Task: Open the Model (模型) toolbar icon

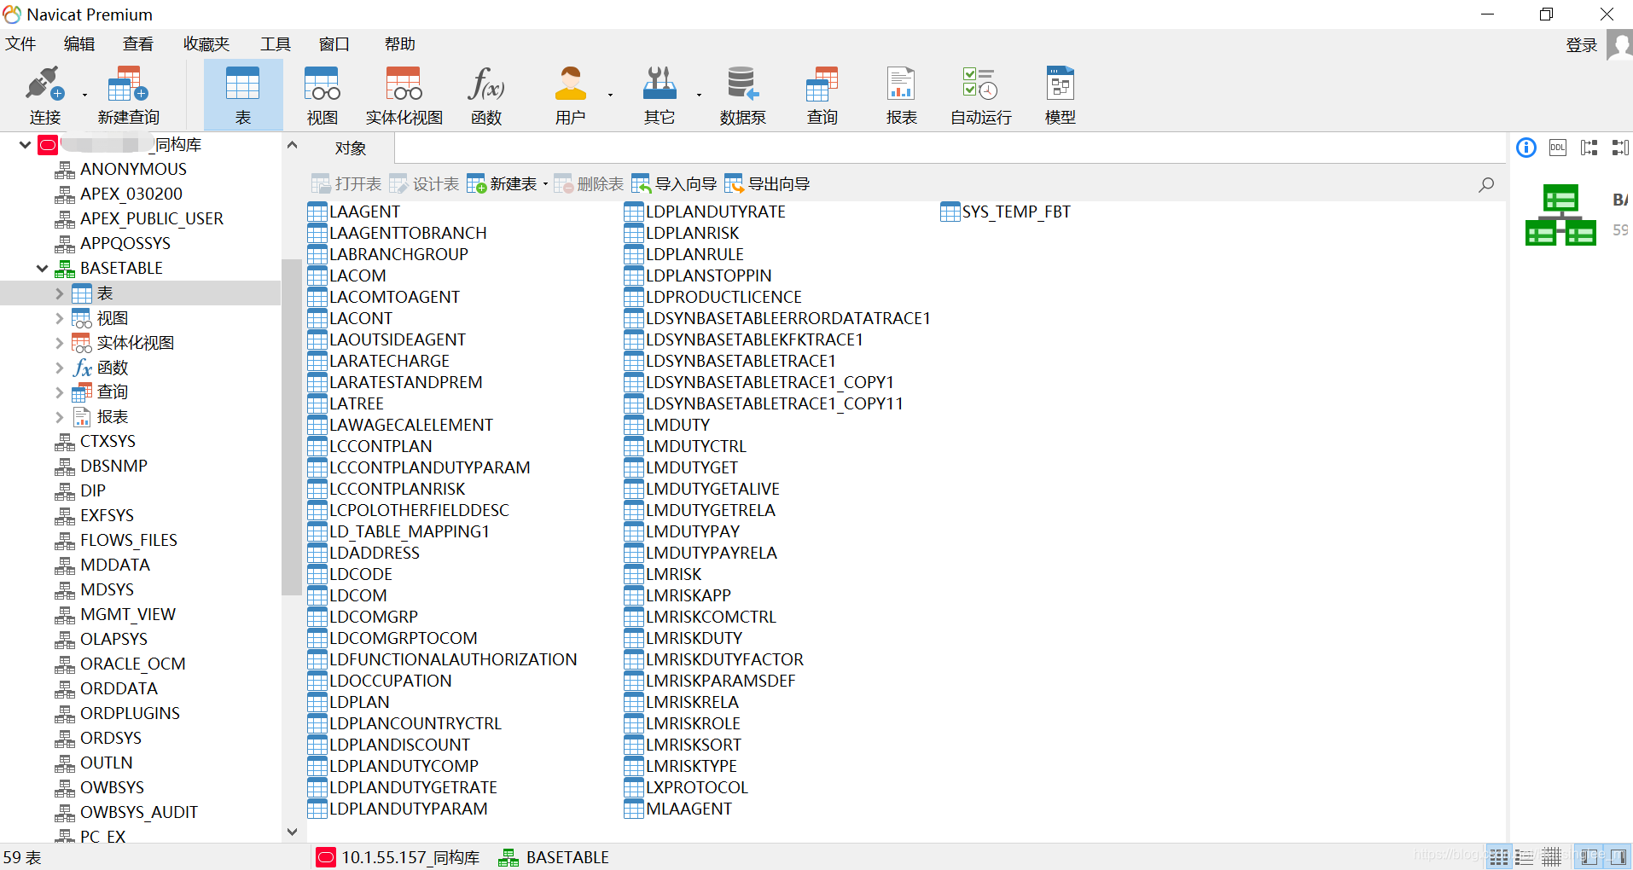Action: [x=1060, y=95]
